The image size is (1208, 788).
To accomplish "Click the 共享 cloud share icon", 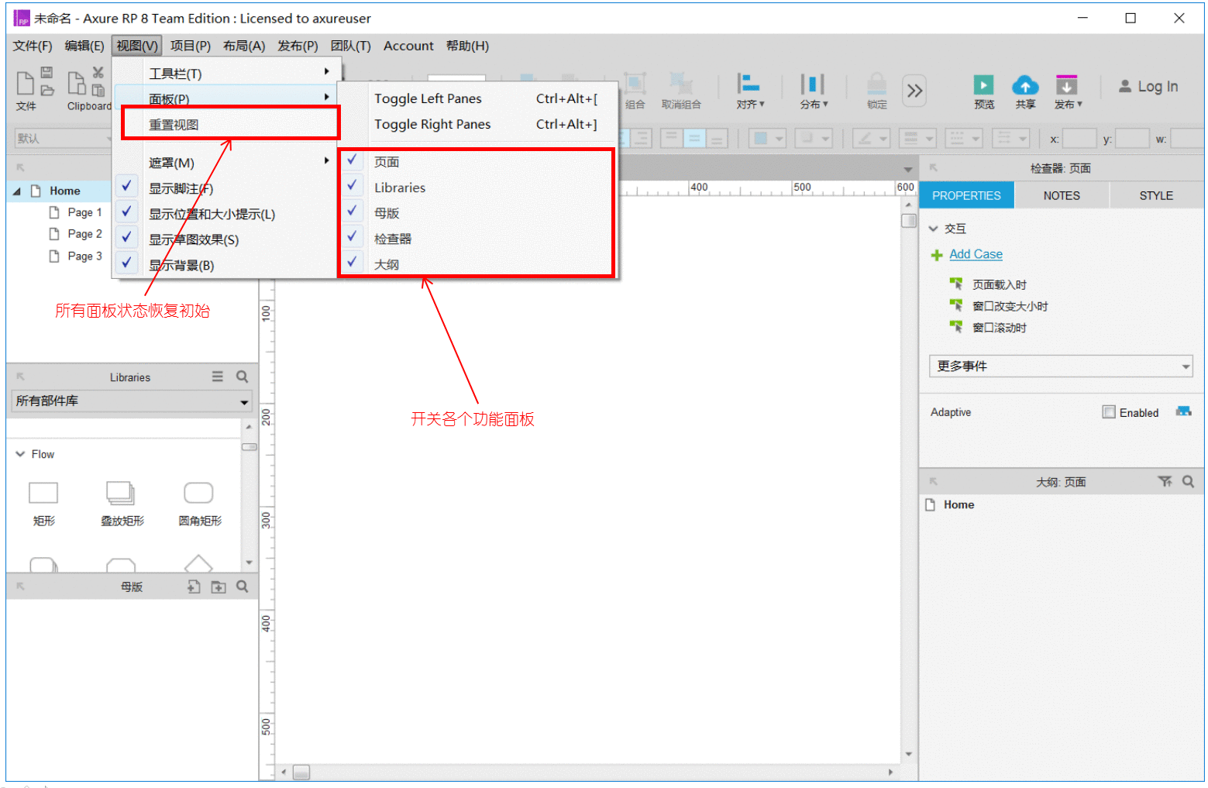I will (1025, 84).
